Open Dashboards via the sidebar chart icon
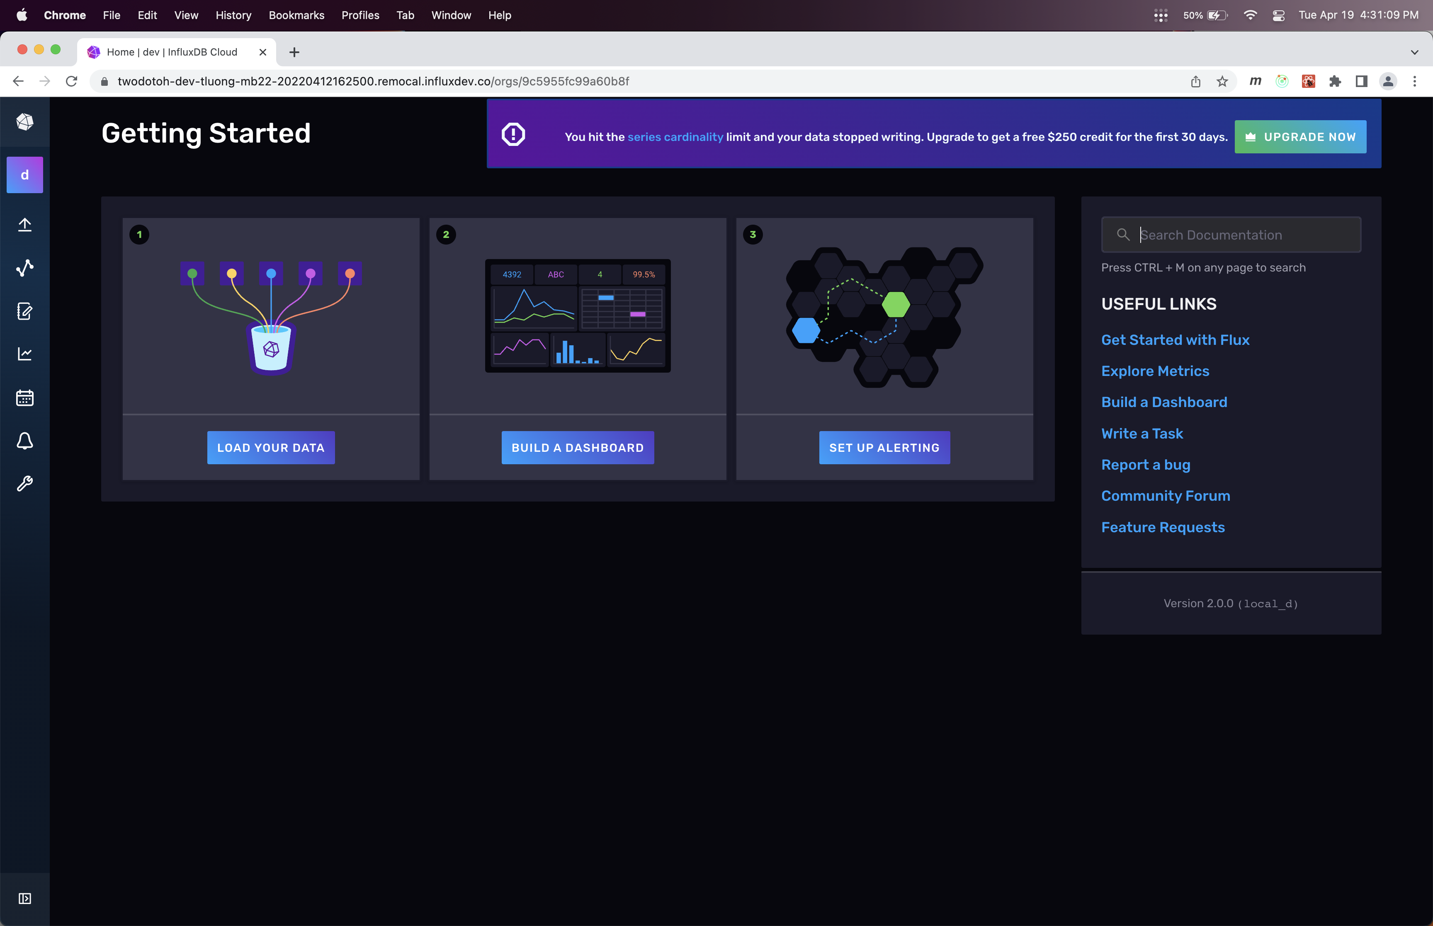This screenshot has width=1433, height=926. (24, 354)
